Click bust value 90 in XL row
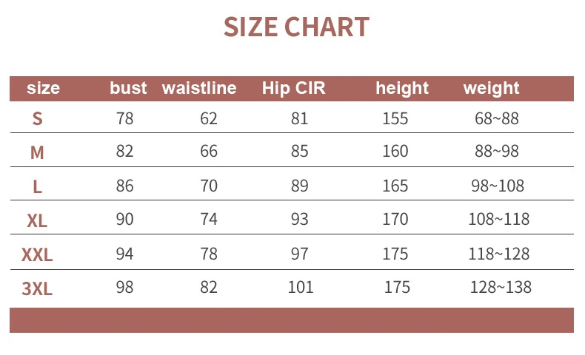This screenshot has width=585, height=355. pos(125,220)
